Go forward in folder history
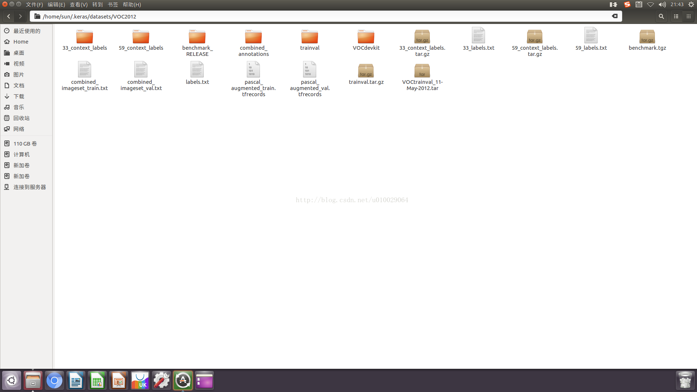This screenshot has width=697, height=392. pyautogui.click(x=20, y=16)
